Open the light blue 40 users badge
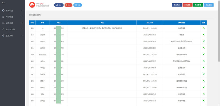 pyautogui.click(x=78, y=5)
